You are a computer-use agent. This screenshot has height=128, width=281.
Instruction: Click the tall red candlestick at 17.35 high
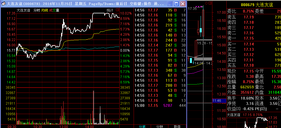click(203, 23)
